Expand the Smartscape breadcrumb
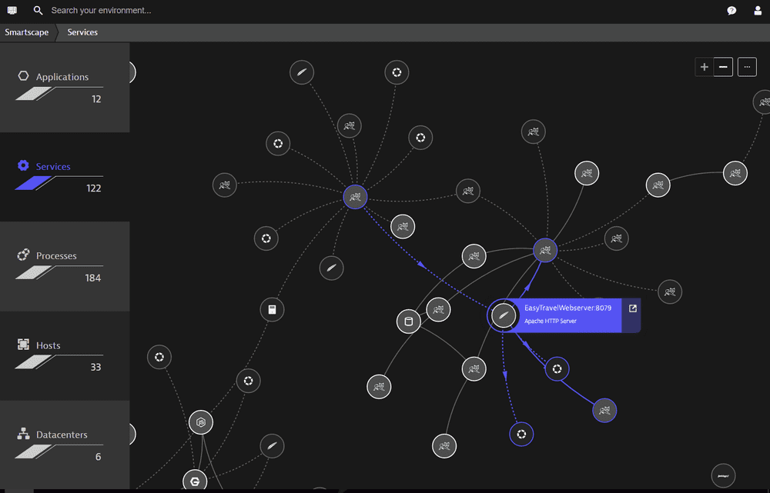The height and width of the screenshot is (493, 770). click(27, 32)
